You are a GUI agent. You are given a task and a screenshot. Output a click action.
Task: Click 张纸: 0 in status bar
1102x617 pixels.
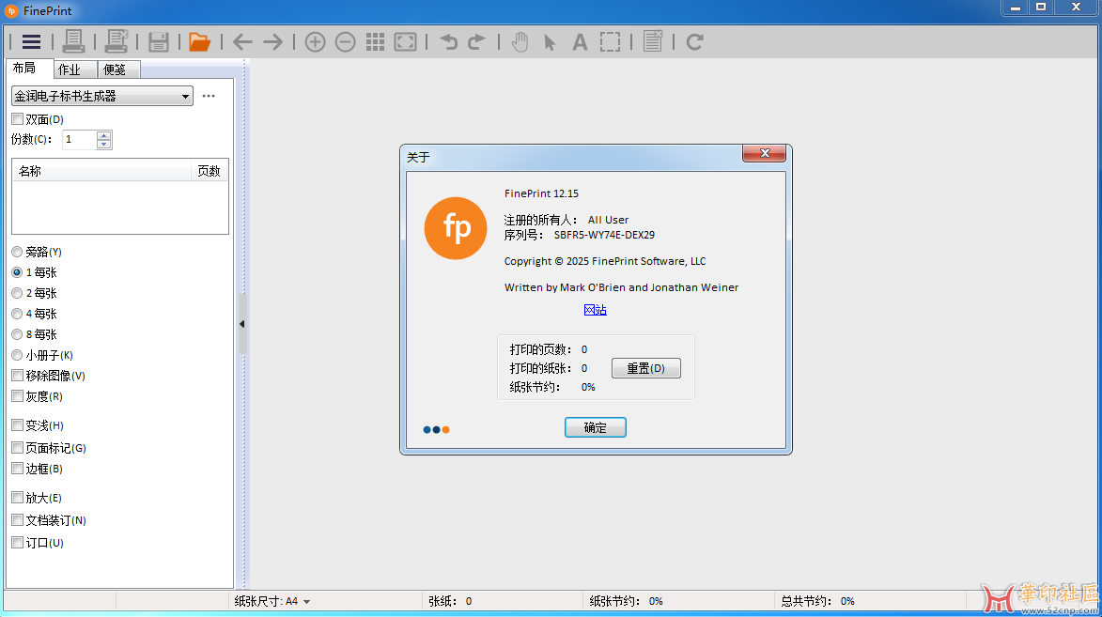pyautogui.click(x=451, y=602)
